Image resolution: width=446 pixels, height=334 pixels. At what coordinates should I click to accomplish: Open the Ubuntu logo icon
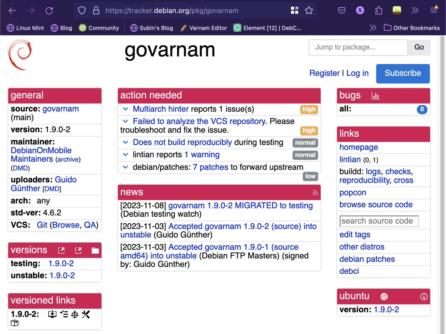click(384, 296)
